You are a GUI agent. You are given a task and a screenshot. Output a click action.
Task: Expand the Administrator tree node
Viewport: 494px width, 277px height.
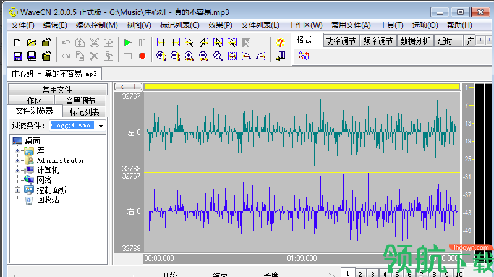tap(18, 160)
